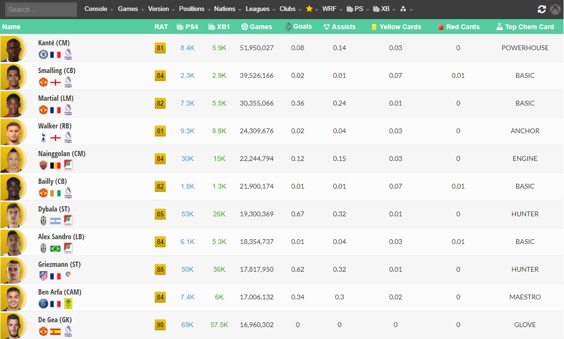This screenshot has height=339, width=564.
Task: Click Ben Arfa's Ligue 1 icon
Action: 68,303
